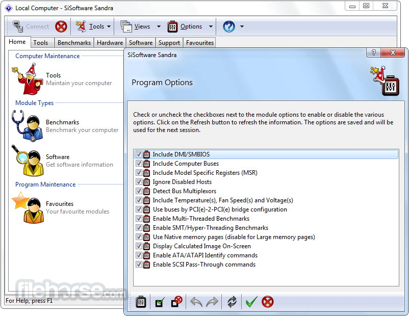Toggle Include Temperature, Fan Speed and Voltage checkbox
Viewport: 409px width, 316px height.
click(x=139, y=200)
